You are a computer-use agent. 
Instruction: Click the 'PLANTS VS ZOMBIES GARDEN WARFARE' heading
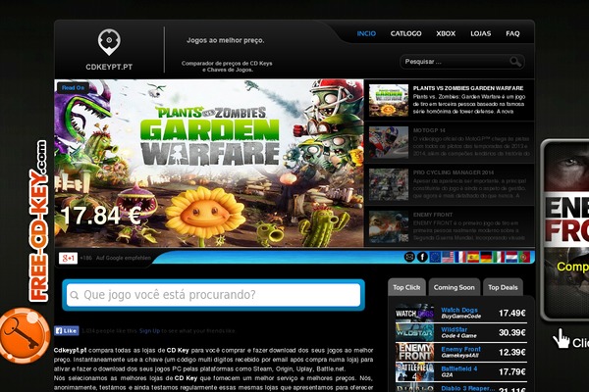[468, 88]
